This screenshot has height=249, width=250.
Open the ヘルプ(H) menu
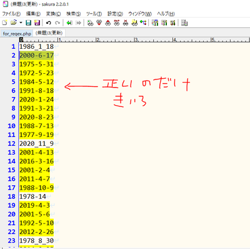(x=166, y=14)
